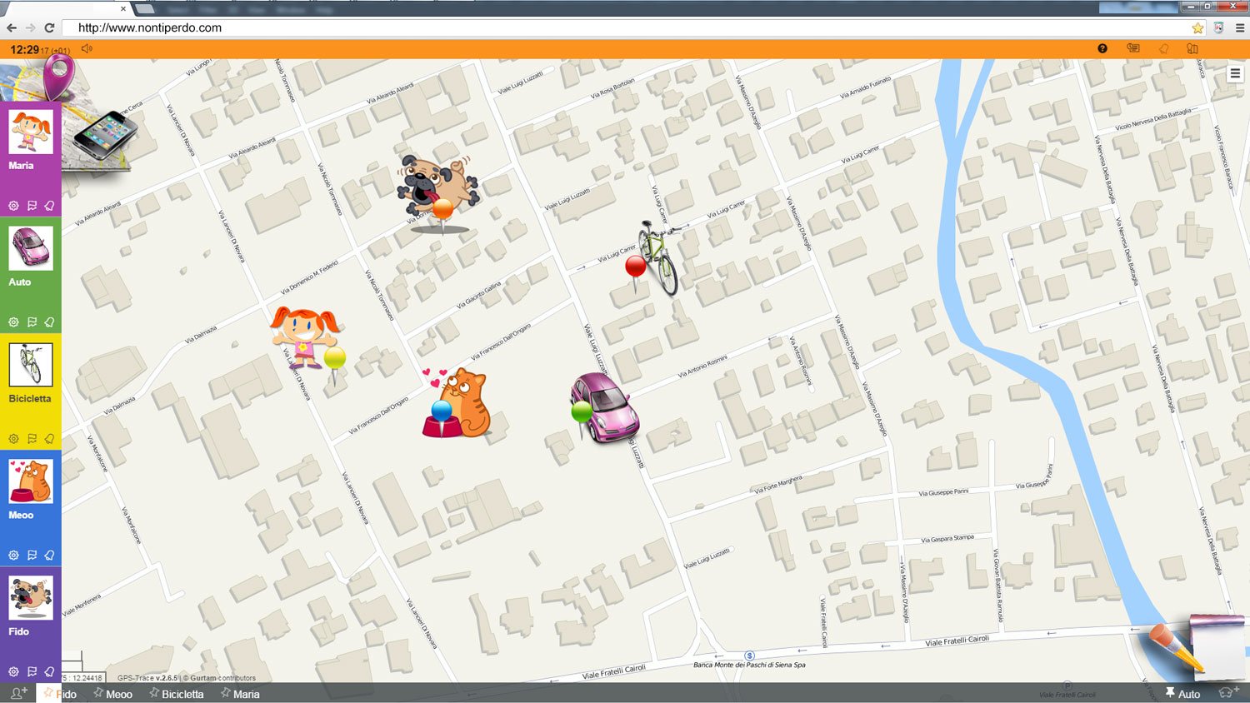Click the flag icon on the Meoo card
Screen dimensions: 1250x703
click(32, 556)
